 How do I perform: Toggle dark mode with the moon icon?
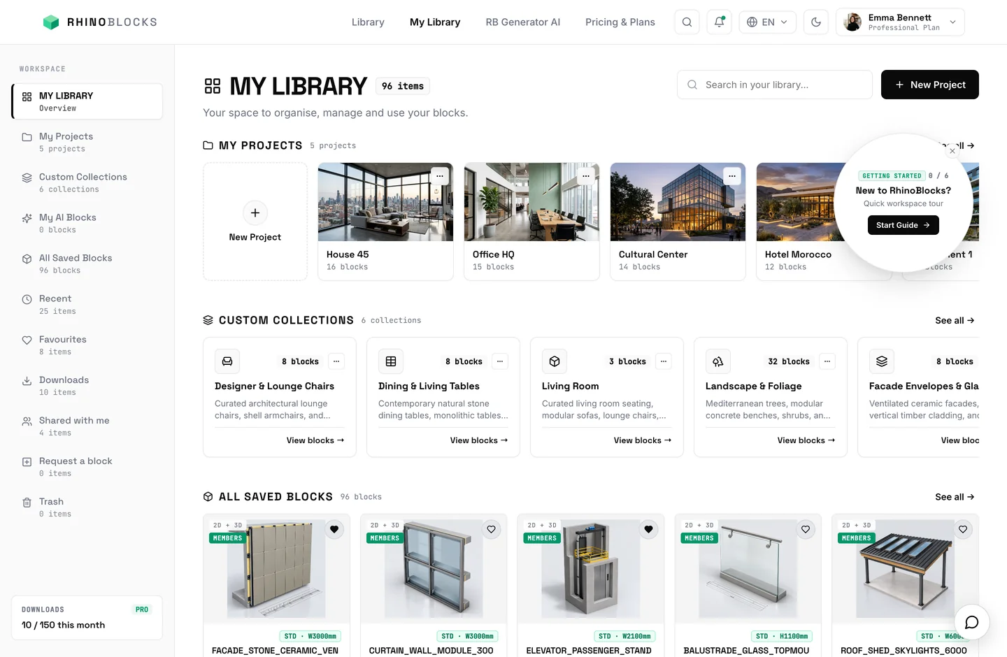(816, 22)
